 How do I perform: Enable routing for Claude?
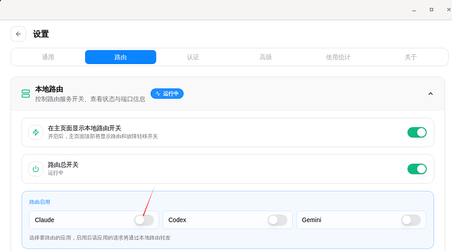click(144, 220)
